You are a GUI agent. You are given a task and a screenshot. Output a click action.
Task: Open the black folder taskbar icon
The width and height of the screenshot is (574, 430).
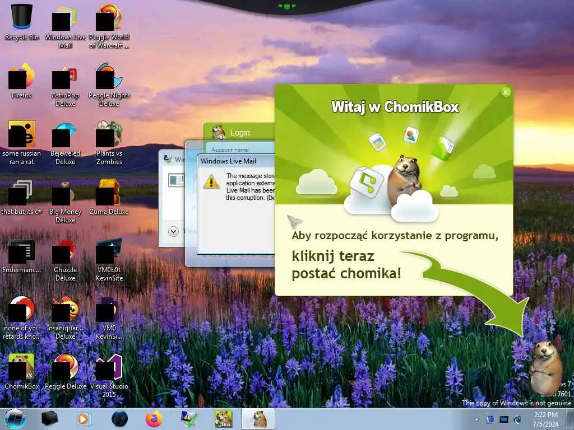[49, 419]
